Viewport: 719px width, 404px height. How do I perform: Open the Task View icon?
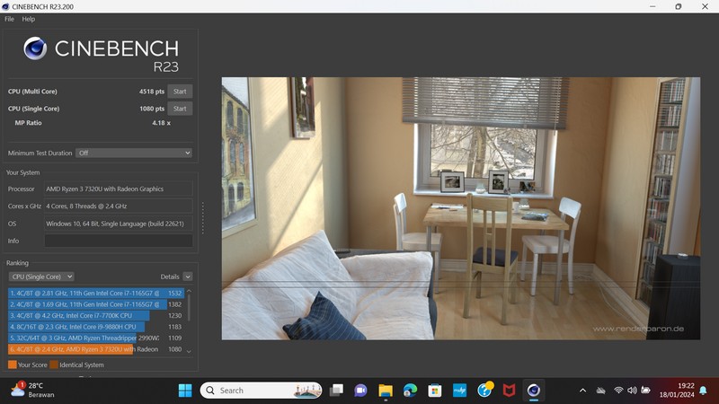(x=336, y=390)
